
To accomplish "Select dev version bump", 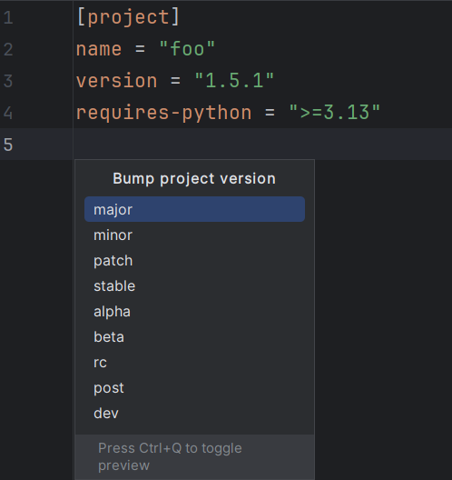I will coord(194,414).
